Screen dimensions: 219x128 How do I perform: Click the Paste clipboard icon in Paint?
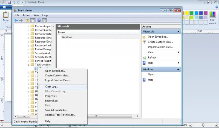pyautogui.click(x=6, y=15)
